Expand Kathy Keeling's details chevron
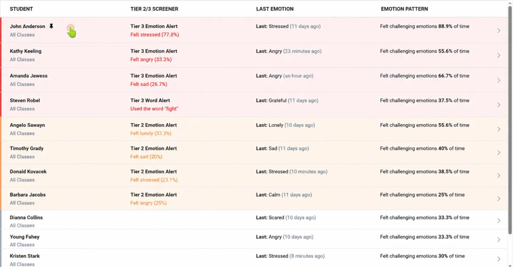513x267 pixels. point(499,55)
